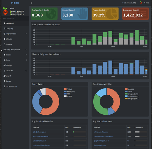Toggle the sidebar with the hamburger icon
152x149 pixels.
click(31, 3)
